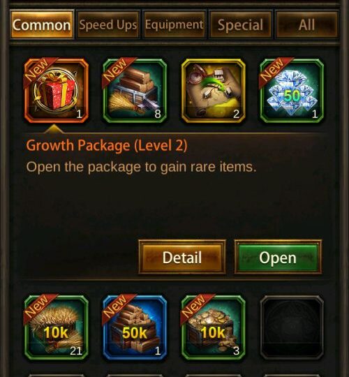
Task: Select the yellow-framed map relocation item
Action: (214, 91)
